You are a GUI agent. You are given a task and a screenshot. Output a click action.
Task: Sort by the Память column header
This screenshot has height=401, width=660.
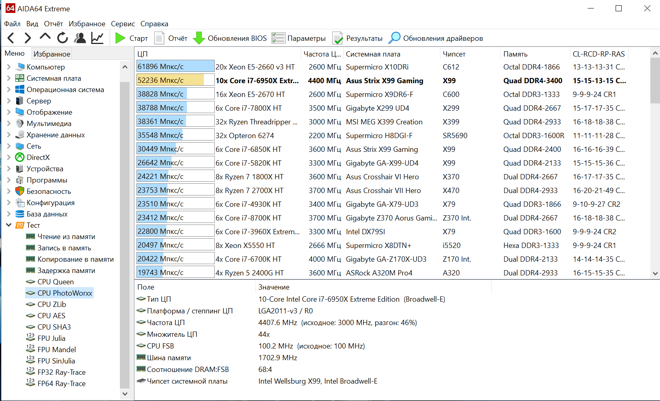(x=535, y=54)
